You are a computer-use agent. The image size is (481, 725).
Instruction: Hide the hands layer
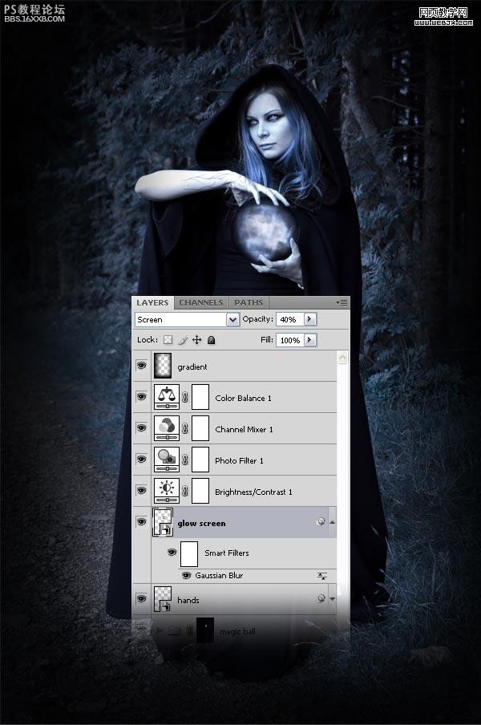click(141, 599)
